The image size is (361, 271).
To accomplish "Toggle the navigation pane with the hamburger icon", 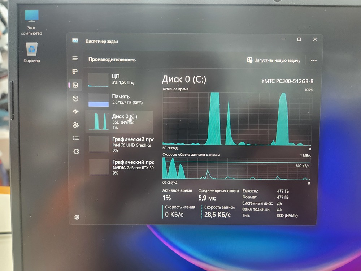I will click(75, 58).
